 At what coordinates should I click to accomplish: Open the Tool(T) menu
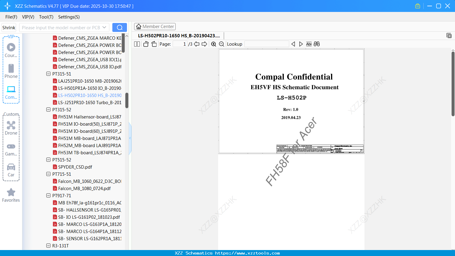tap(46, 17)
